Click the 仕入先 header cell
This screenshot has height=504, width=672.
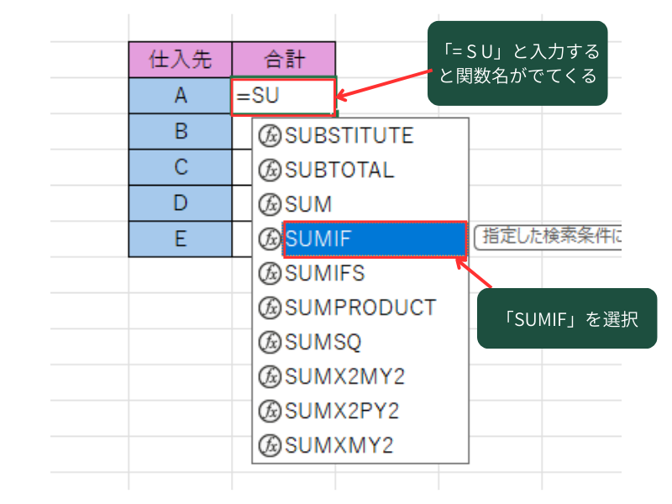180,60
